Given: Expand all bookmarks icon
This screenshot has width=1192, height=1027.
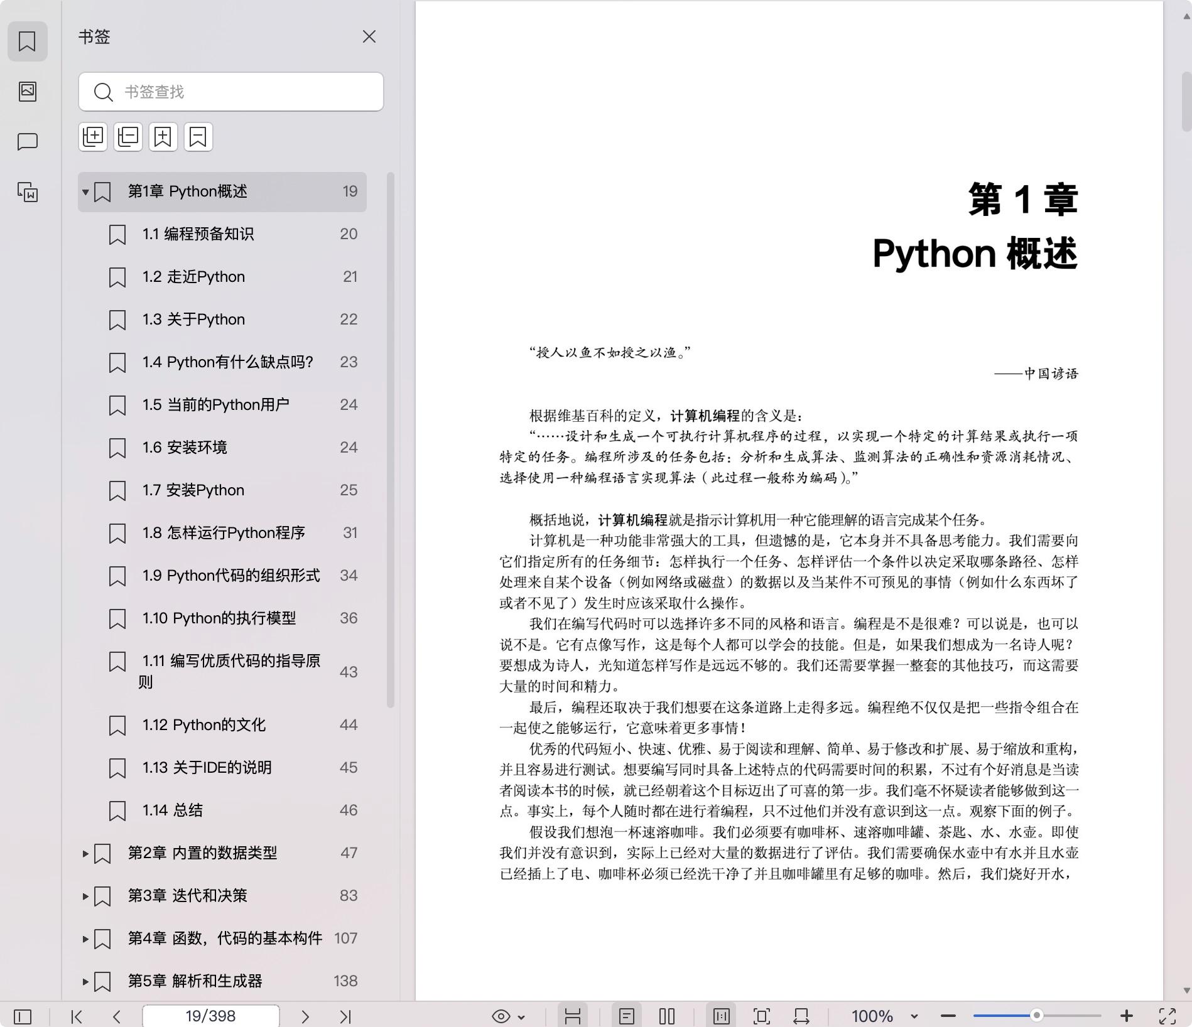Looking at the screenshot, I should point(93,137).
